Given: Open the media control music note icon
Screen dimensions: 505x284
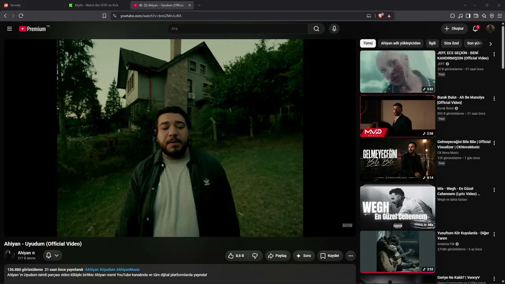Looking at the screenshot, I should pos(460,16).
